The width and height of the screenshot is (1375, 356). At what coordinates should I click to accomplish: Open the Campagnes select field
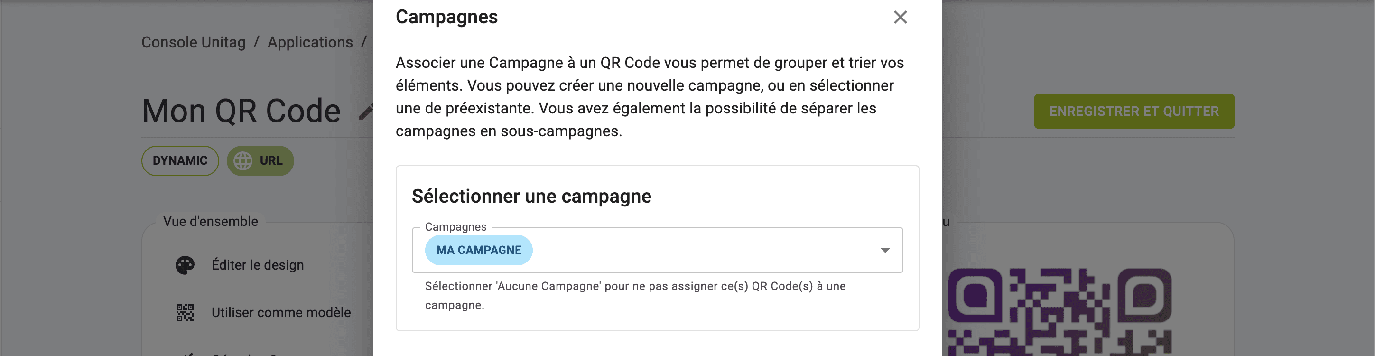tap(694, 250)
